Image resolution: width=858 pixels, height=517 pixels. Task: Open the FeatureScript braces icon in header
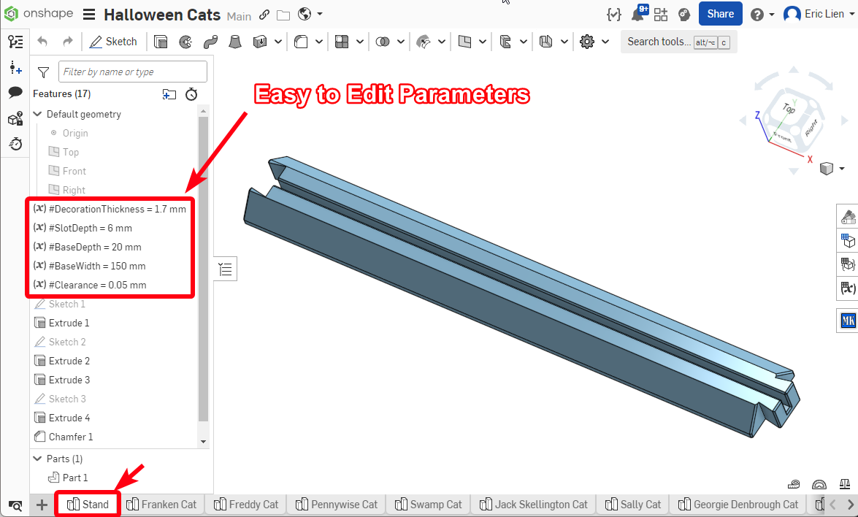tap(614, 15)
